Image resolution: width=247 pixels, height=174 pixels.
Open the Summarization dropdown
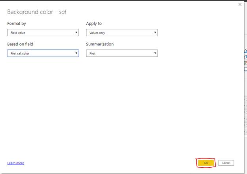tap(122, 53)
